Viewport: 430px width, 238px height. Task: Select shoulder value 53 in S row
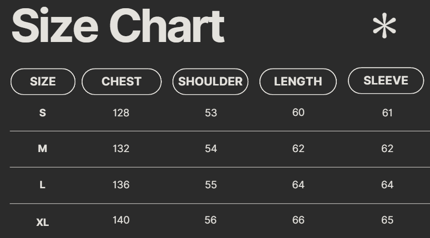(x=211, y=113)
